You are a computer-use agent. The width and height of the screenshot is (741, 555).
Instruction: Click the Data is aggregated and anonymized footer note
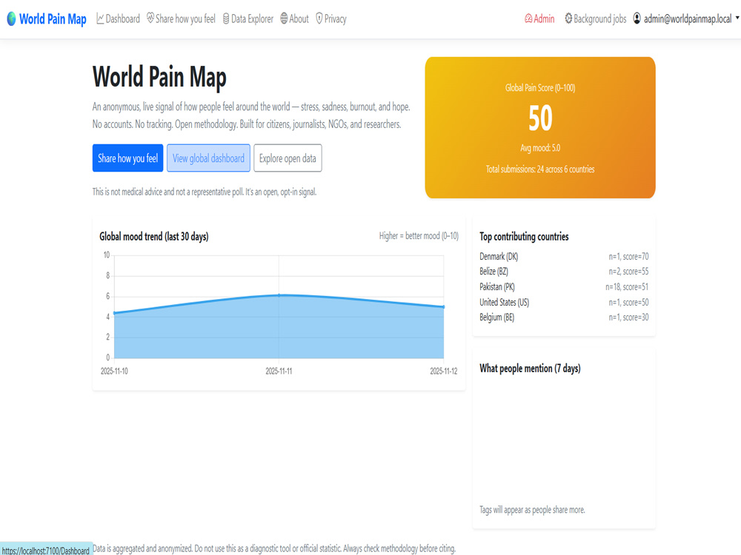tap(274, 548)
